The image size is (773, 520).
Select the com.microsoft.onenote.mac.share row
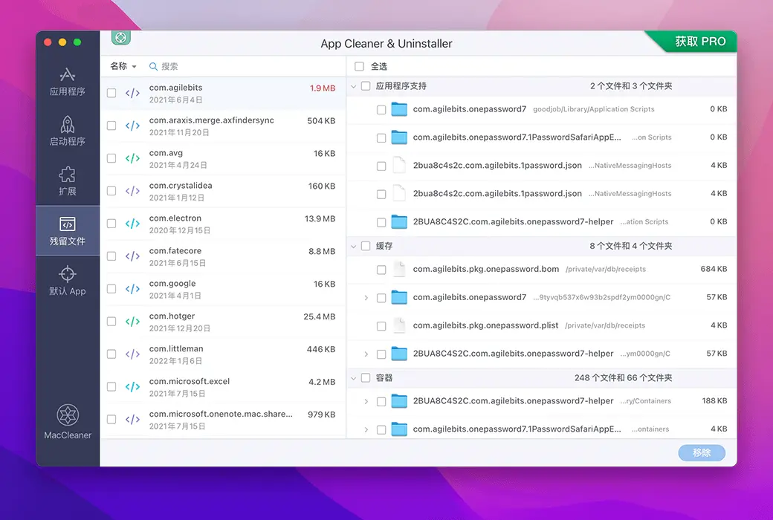point(223,420)
